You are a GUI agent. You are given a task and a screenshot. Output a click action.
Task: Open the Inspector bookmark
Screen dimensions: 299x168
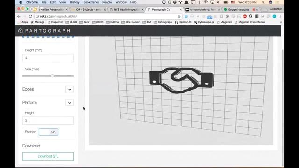tap(55, 22)
